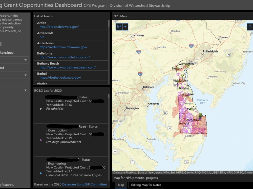Open the Delaware Bond Bill Committee link

tap(85, 184)
